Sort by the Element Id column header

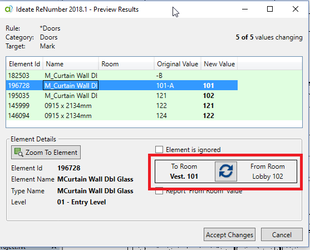(24, 64)
